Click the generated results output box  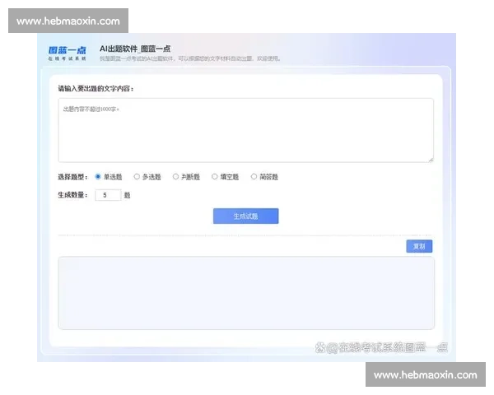[x=246, y=293]
